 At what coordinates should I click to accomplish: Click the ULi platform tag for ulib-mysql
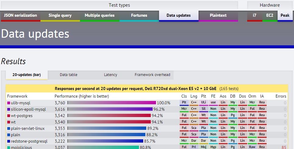tap(204, 102)
